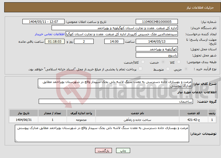
Task: Click the توضیحات خریدار label
Action: (x=203, y=134)
